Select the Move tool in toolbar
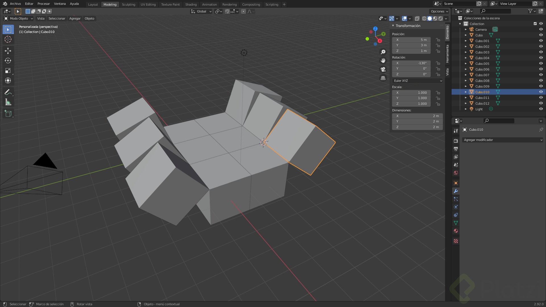546x307 pixels. click(8, 51)
